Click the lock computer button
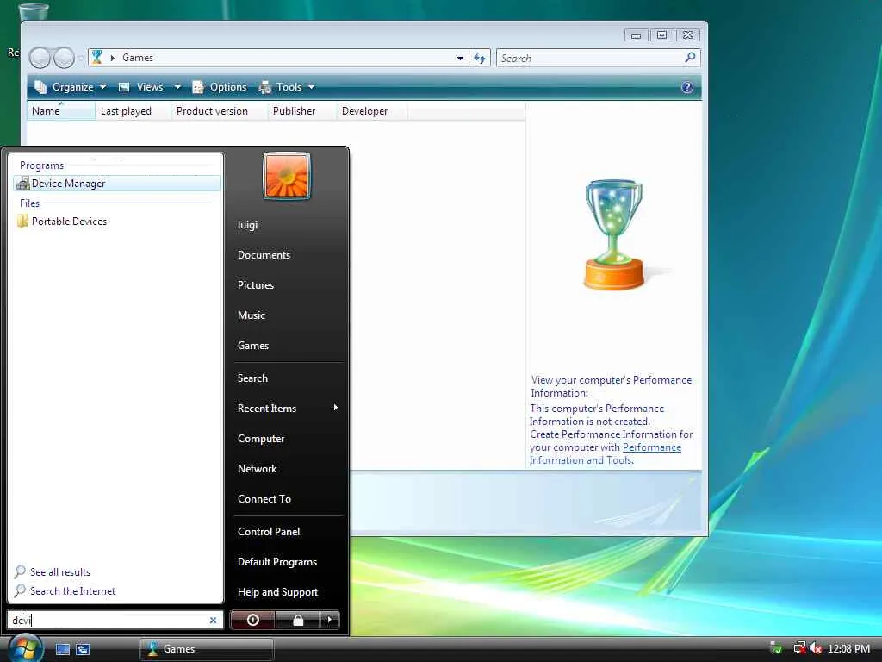The height and width of the screenshot is (662, 882). 297,620
